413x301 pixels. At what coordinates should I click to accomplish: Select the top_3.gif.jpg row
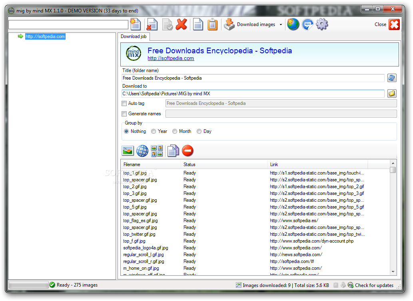click(255, 193)
